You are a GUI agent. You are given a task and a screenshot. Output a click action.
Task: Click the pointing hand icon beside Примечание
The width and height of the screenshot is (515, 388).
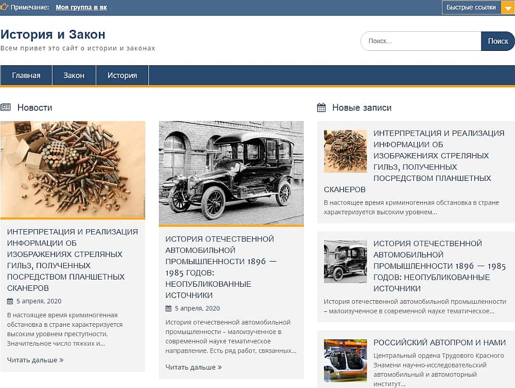(x=5, y=7)
